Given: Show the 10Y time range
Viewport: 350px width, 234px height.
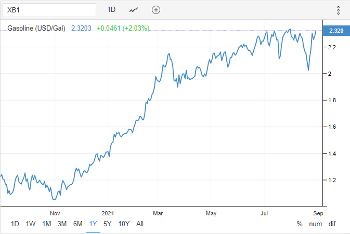Looking at the screenshot, I should [x=124, y=224].
